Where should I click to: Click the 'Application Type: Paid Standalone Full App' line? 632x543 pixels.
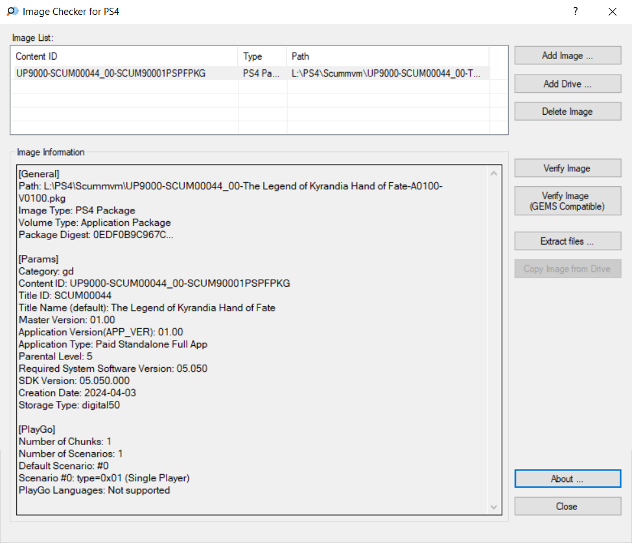[x=113, y=344]
